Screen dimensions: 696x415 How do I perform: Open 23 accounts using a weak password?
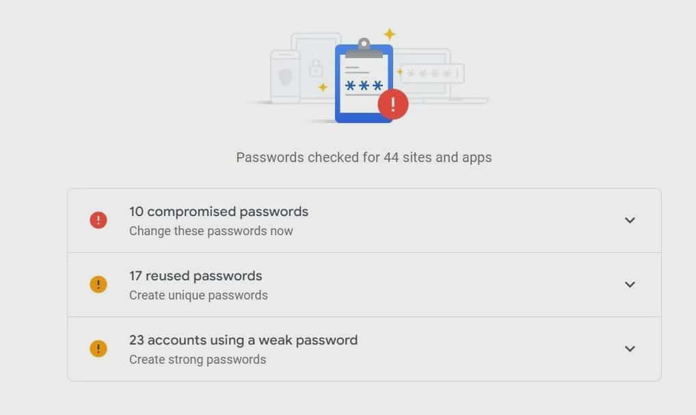tap(243, 340)
